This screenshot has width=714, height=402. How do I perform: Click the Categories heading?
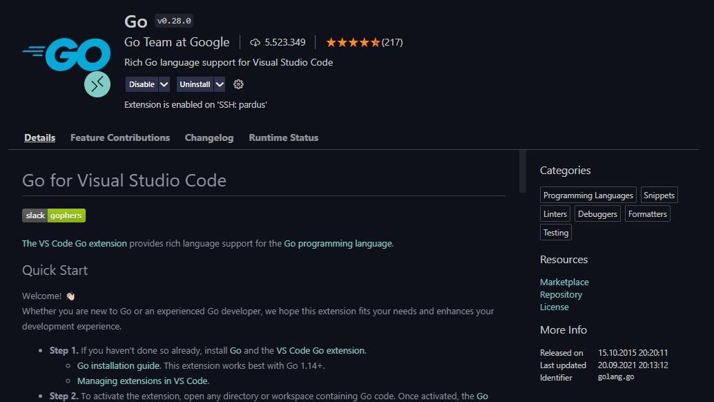click(x=565, y=171)
